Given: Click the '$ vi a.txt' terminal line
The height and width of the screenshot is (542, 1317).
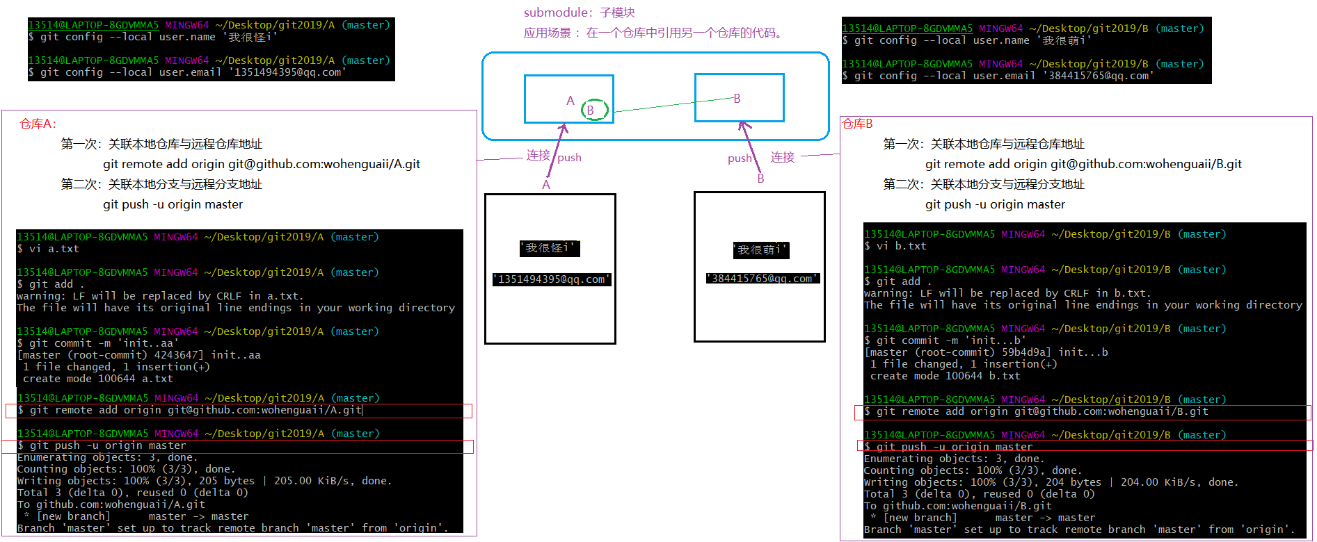Looking at the screenshot, I should pyautogui.click(x=49, y=249).
